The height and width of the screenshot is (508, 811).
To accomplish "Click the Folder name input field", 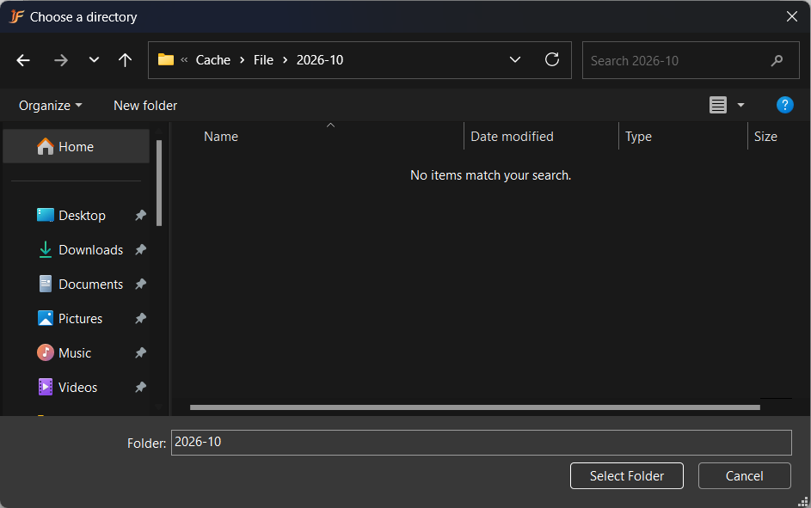I will [481, 443].
